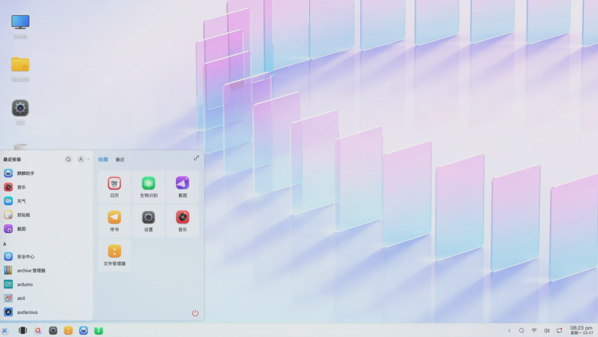Viewport: 598px width, 337px height.
Task: Open the notification center tray icon
Action: (x=560, y=331)
